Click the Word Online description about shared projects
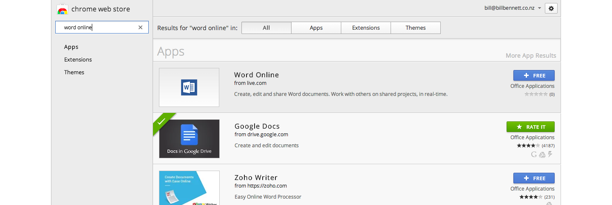This screenshot has width=612, height=205. pos(341,94)
